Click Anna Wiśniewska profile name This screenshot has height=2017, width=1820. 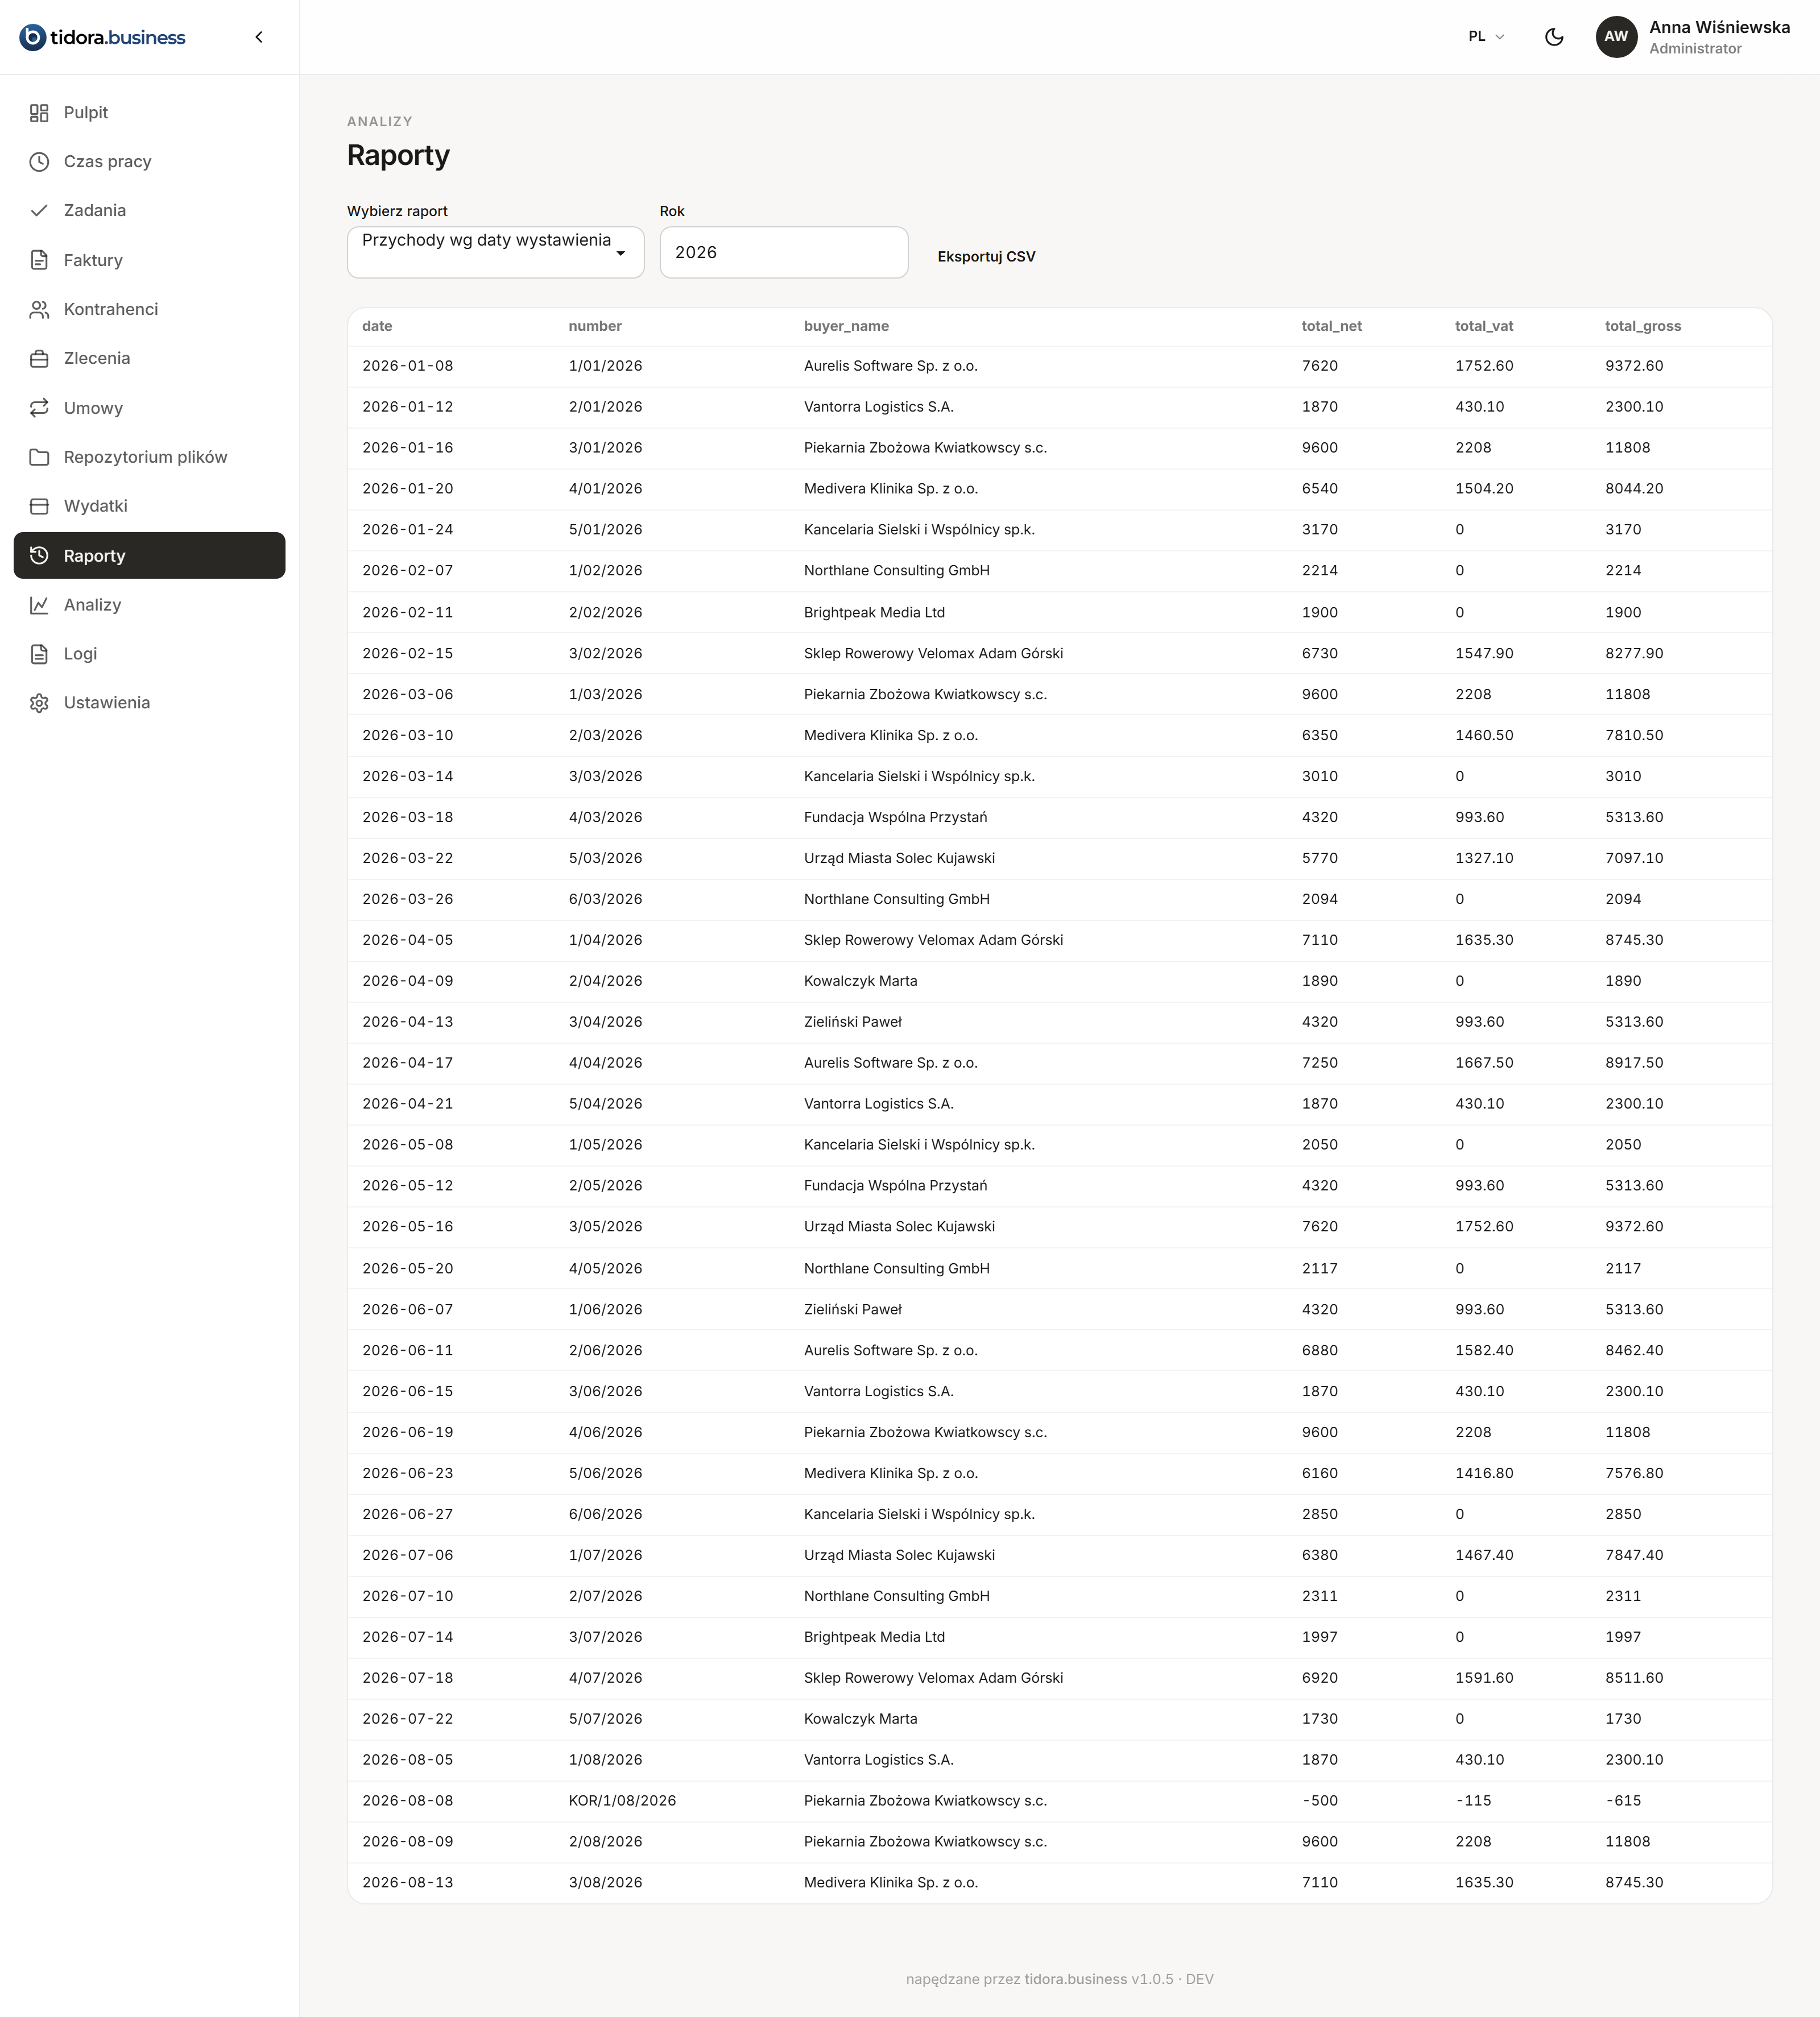click(x=1719, y=28)
